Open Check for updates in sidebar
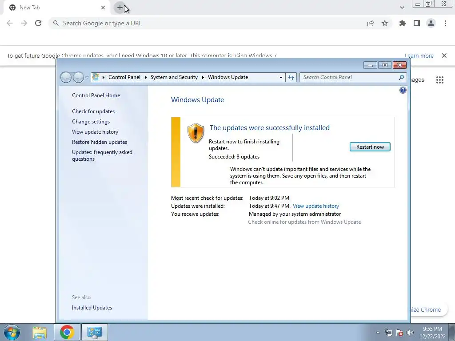 (x=93, y=111)
